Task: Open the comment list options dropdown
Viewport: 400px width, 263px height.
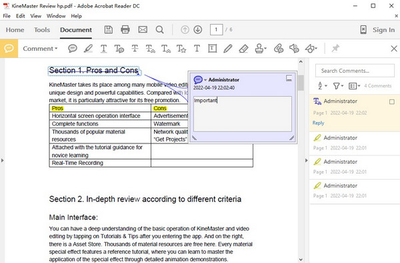Action: point(355,86)
